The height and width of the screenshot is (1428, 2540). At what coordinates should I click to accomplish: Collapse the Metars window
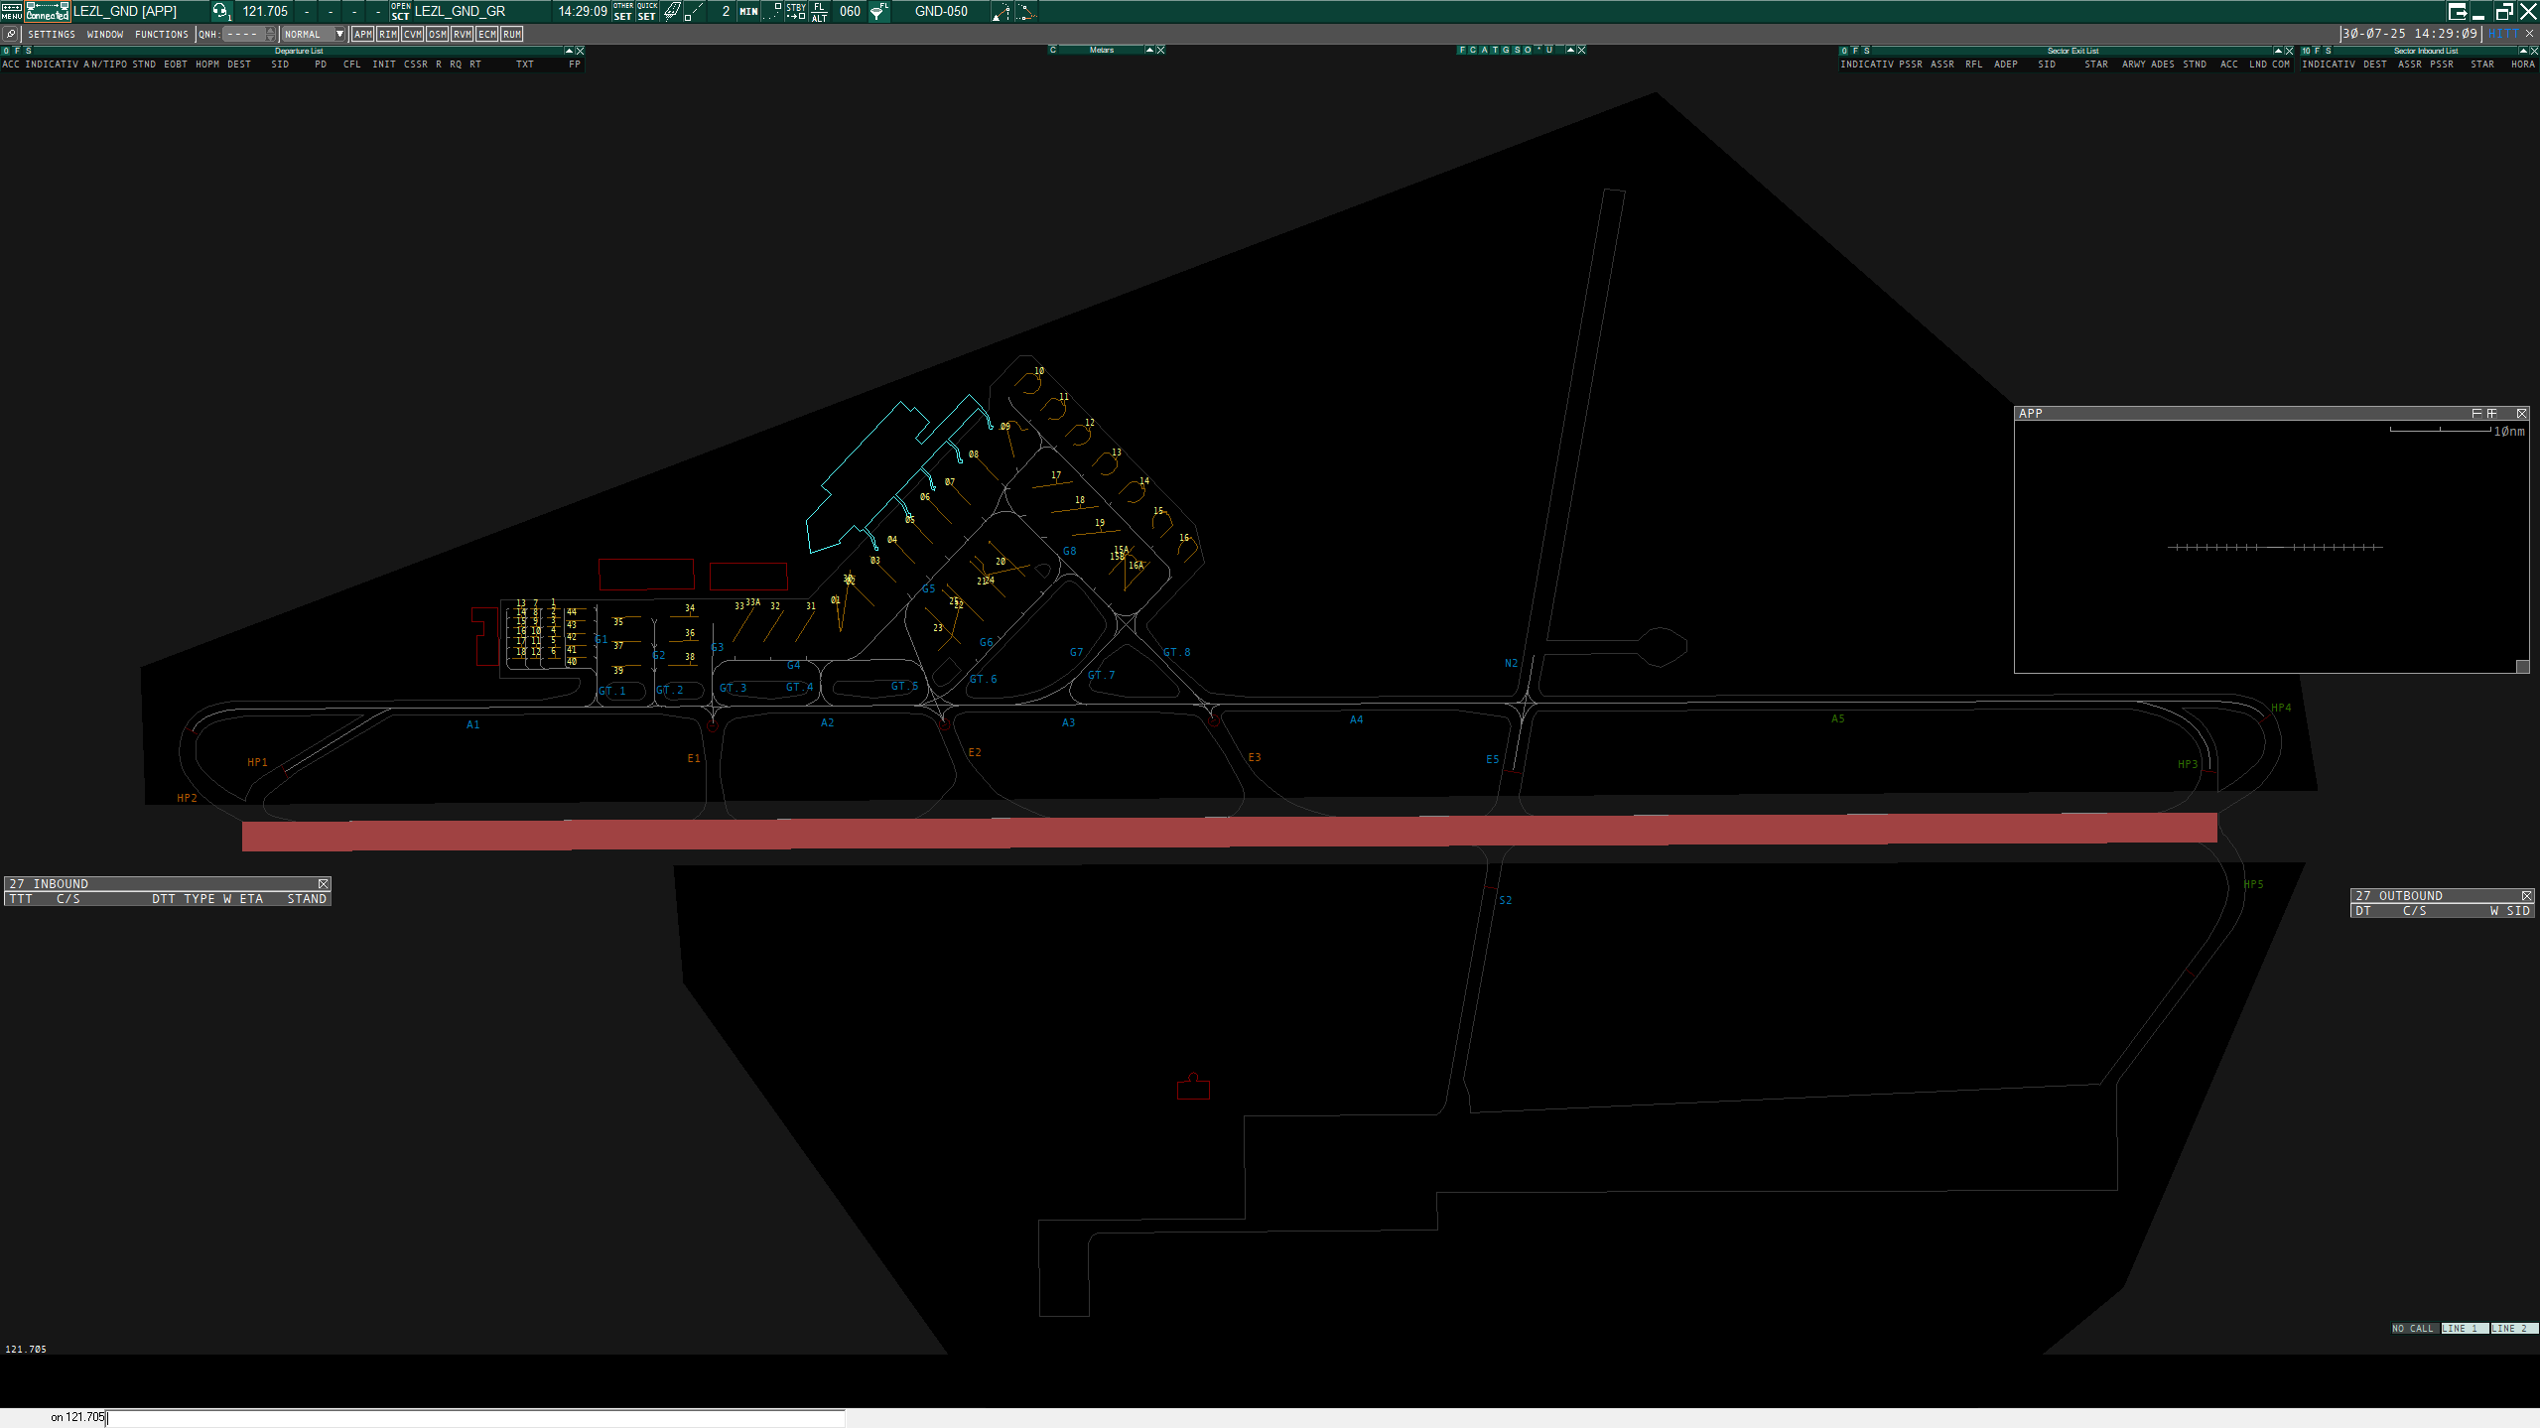click(1149, 50)
